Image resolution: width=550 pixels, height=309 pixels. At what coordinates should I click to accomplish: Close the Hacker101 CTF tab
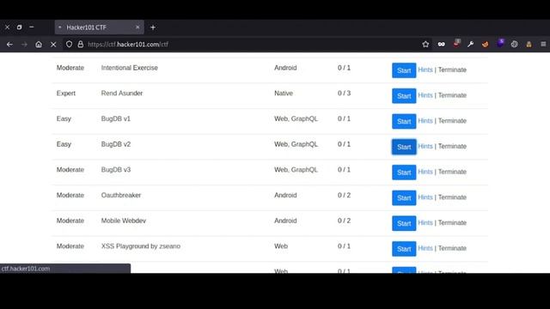pyautogui.click(x=137, y=27)
